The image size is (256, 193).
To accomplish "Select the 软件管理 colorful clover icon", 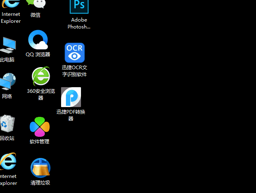I will (x=39, y=127).
